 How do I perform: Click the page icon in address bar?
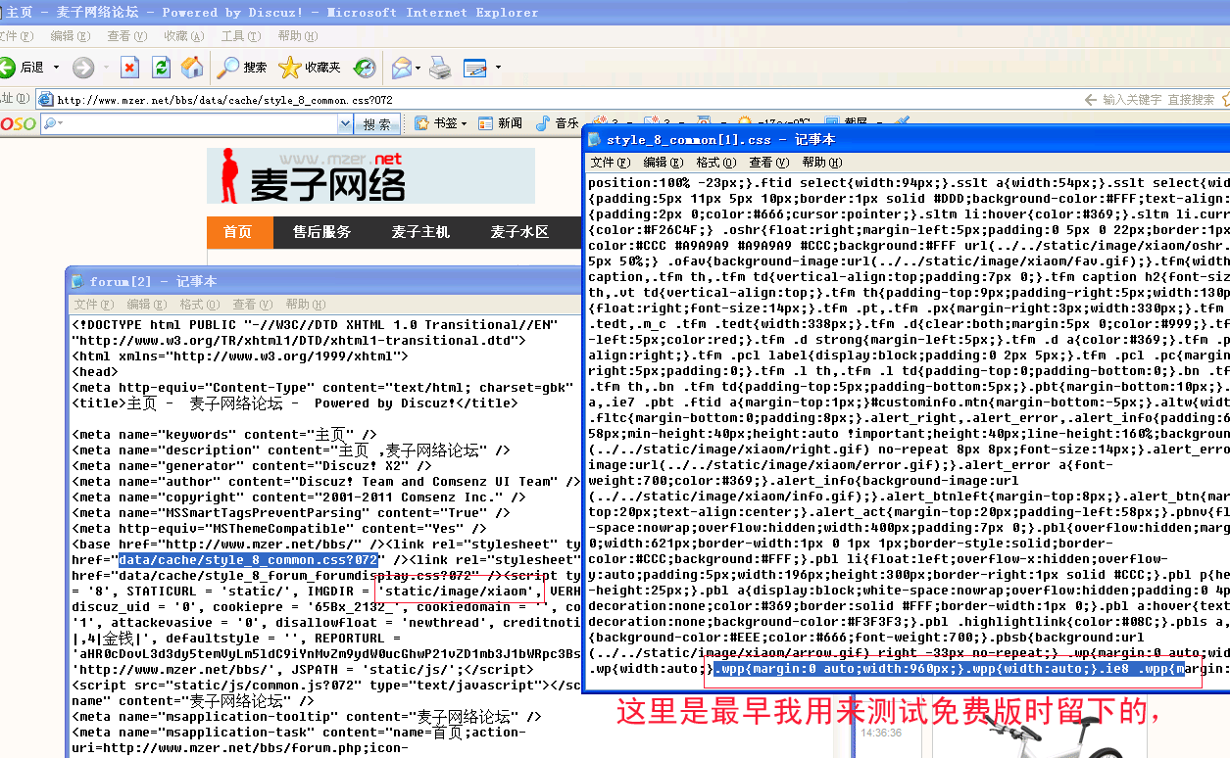pos(45,99)
